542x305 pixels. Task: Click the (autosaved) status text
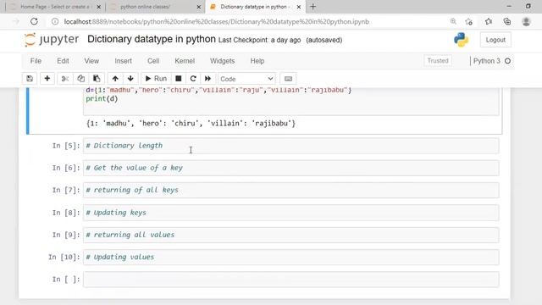tap(324, 40)
